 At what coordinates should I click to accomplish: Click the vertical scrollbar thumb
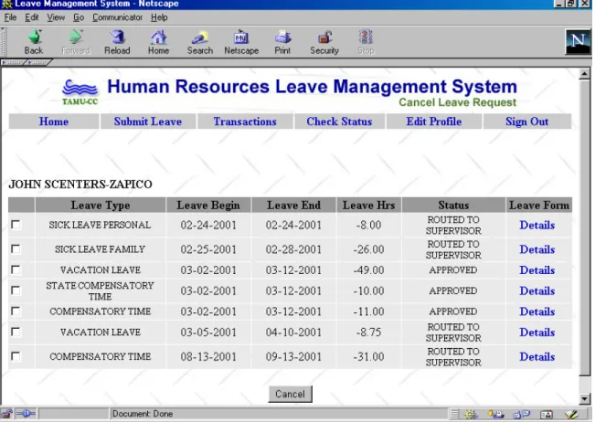(x=584, y=227)
